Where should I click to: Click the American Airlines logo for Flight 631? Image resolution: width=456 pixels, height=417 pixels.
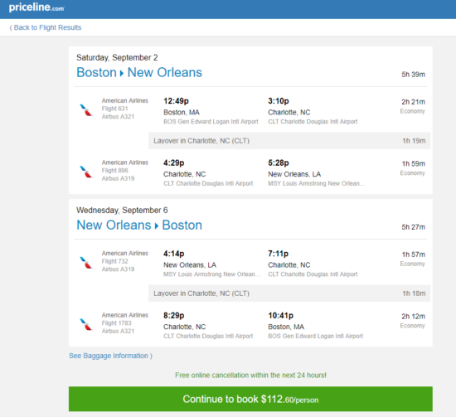click(x=86, y=110)
